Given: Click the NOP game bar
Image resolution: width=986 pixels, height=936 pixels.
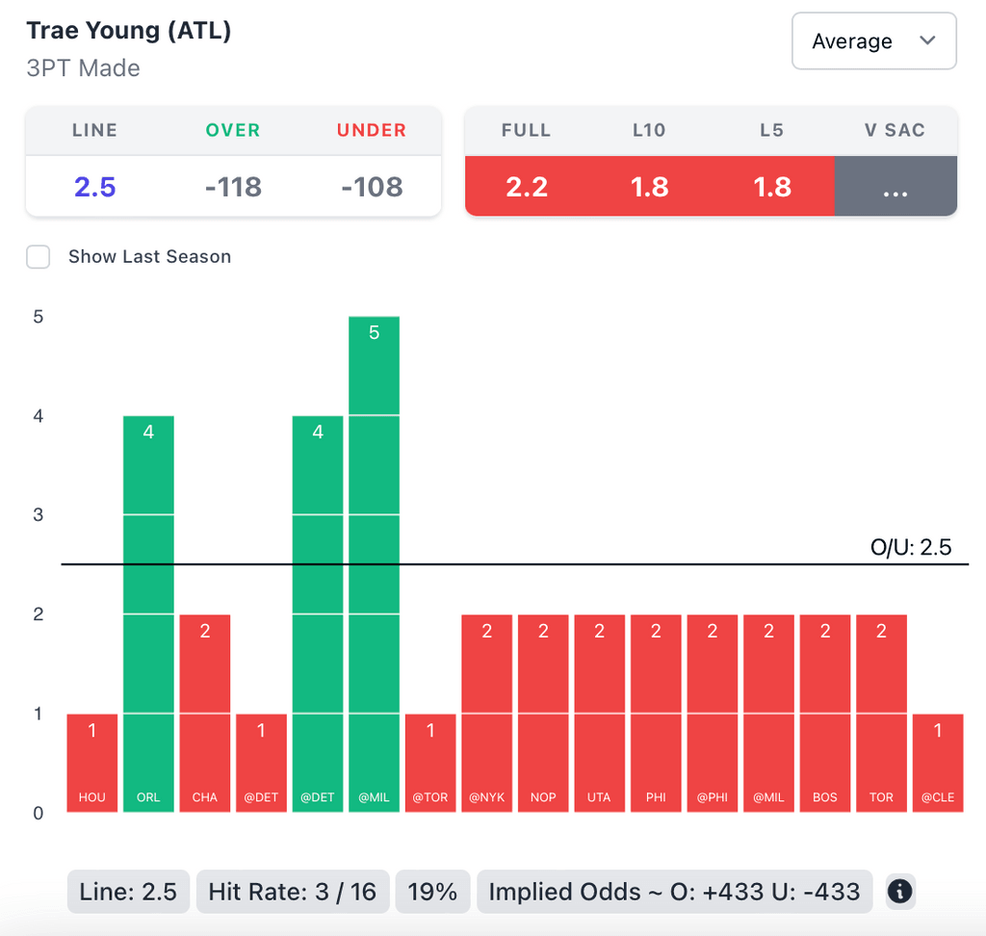Looking at the screenshot, I should click(543, 714).
